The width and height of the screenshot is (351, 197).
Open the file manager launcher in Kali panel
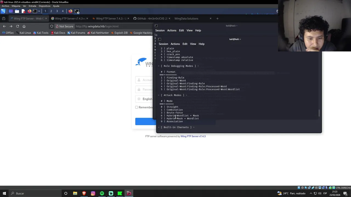click(17, 11)
